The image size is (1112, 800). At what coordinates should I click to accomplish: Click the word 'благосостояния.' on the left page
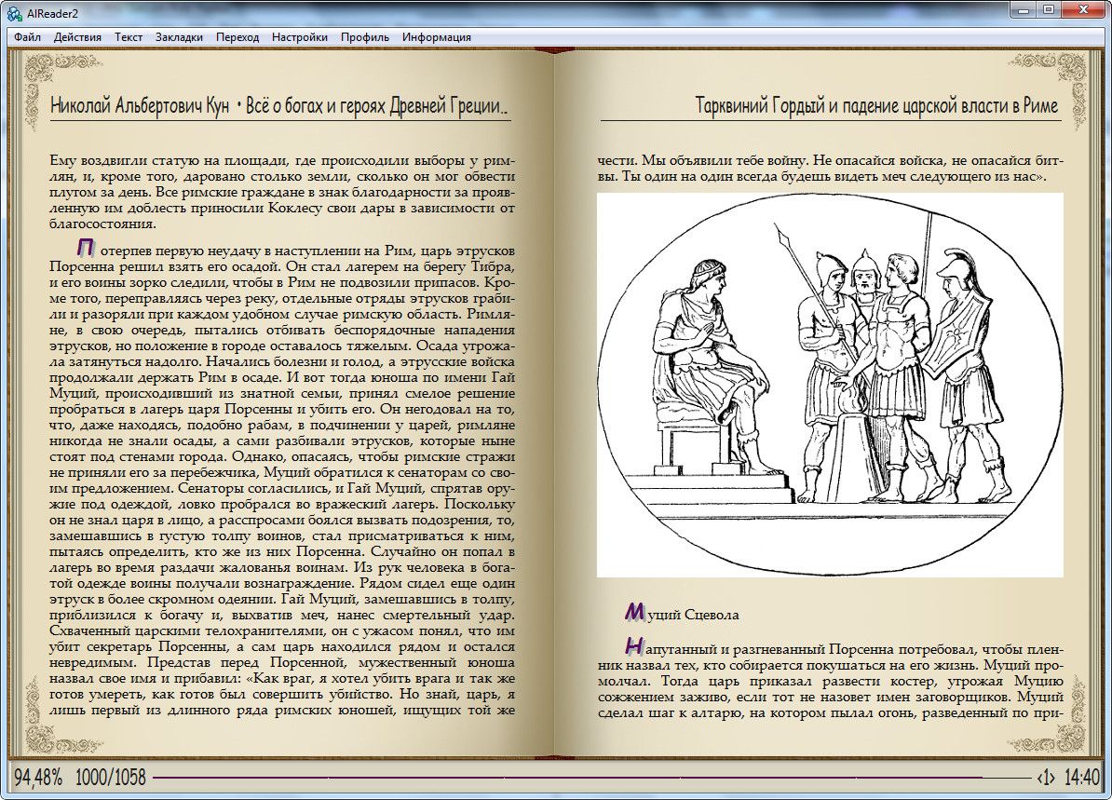click(x=102, y=224)
